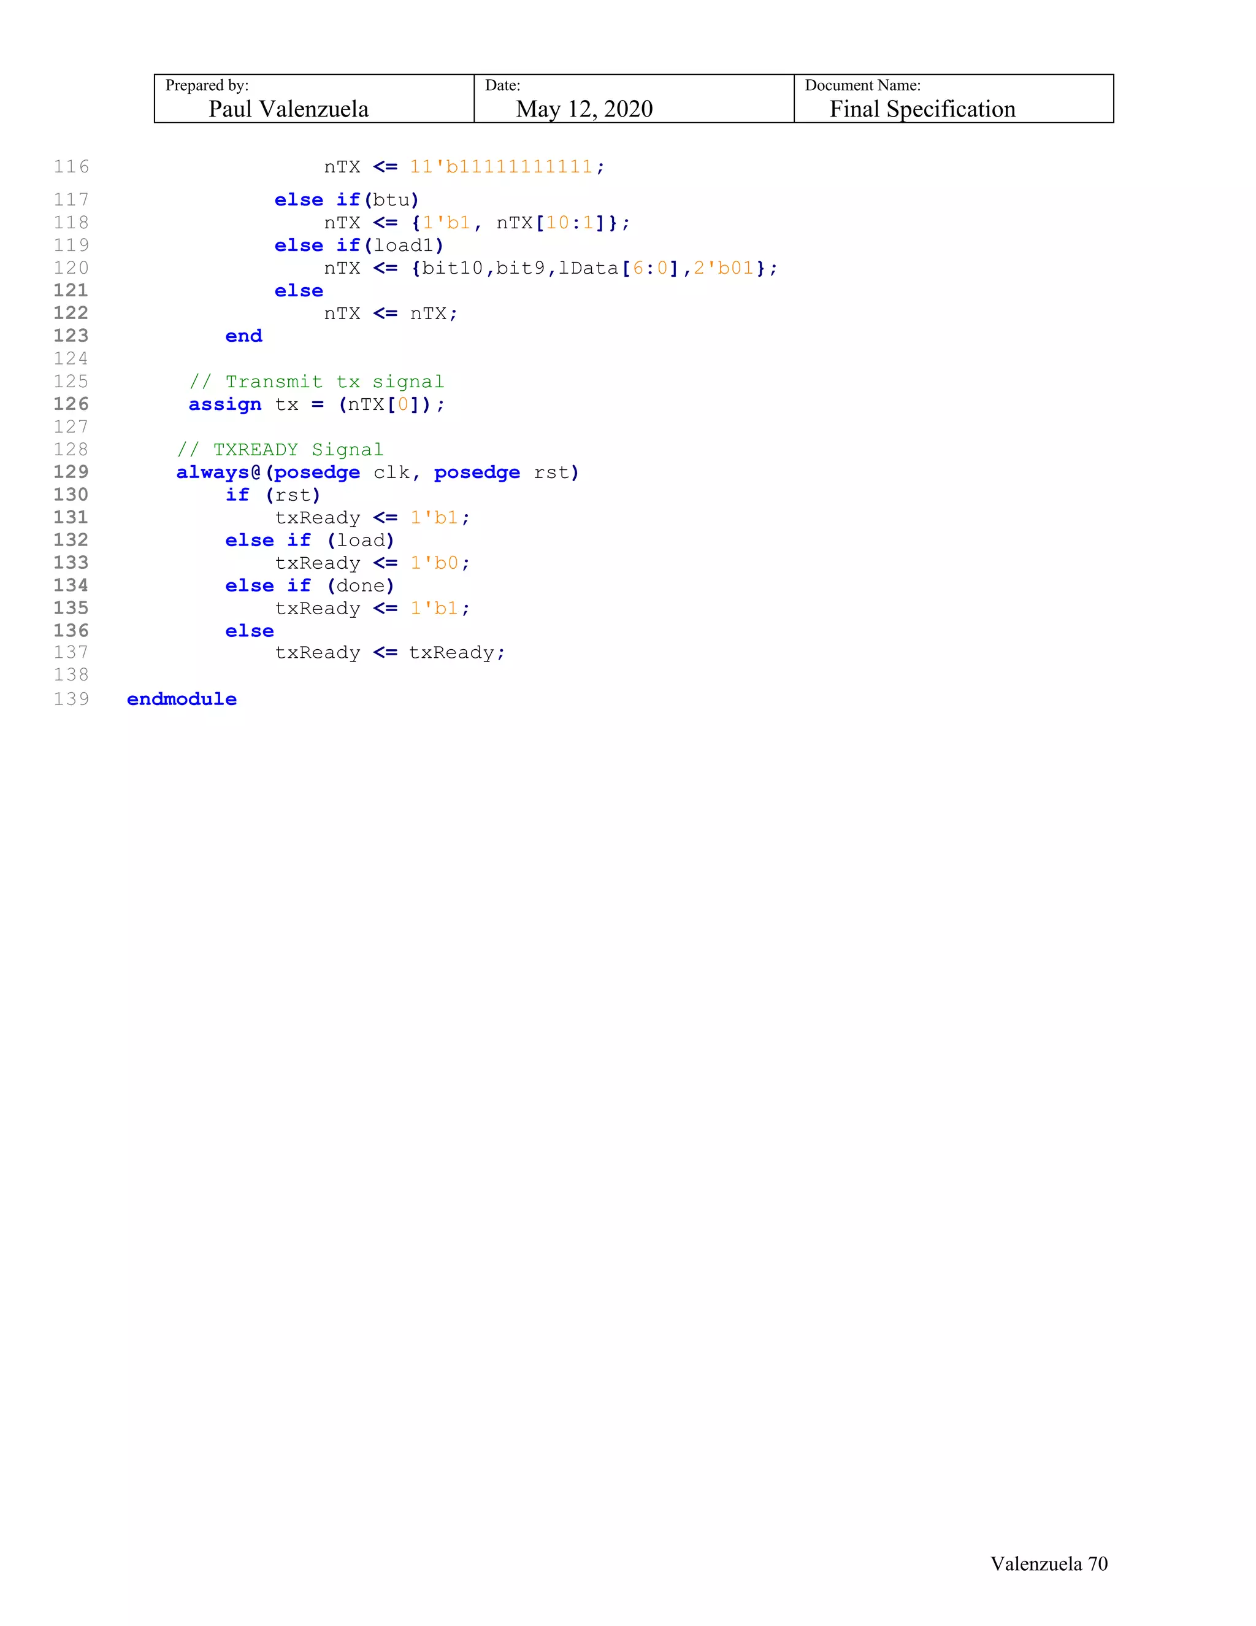Screen dimensions: 1256x1626
Task: Click 'else if (done)' on line 134
Action: (x=310, y=586)
